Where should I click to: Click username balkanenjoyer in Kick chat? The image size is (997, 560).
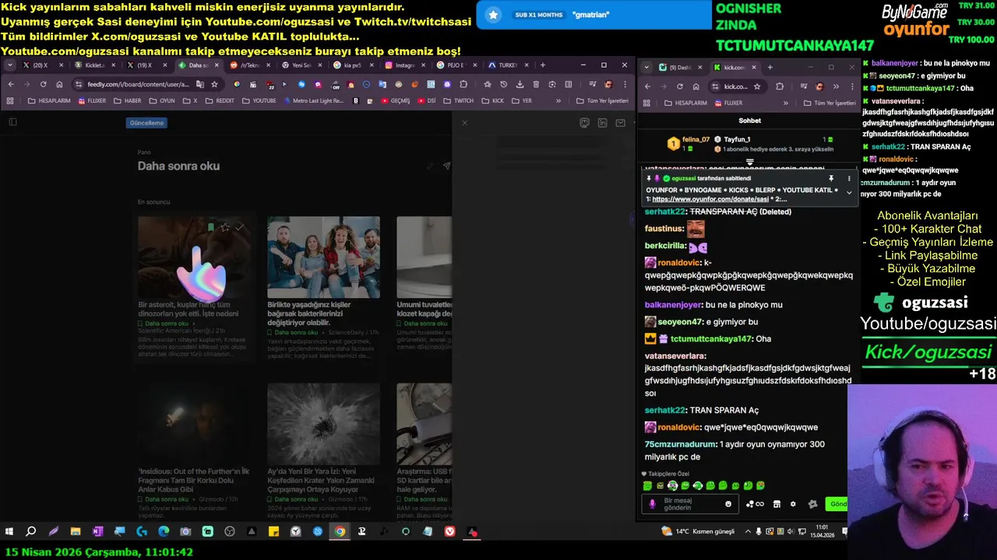coord(674,305)
